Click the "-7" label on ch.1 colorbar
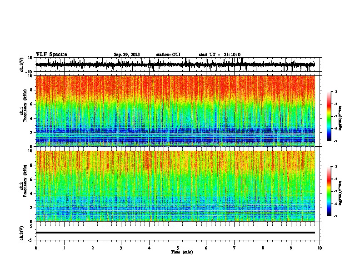 (335, 141)
